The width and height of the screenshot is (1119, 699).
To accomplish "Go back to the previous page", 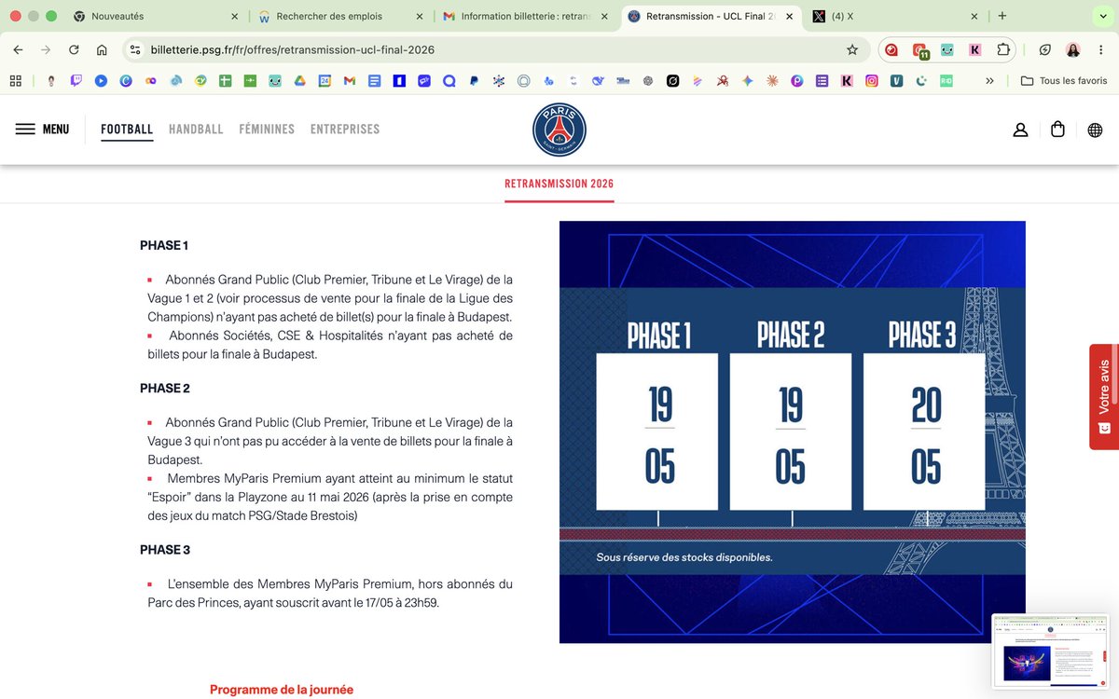I will 18,49.
